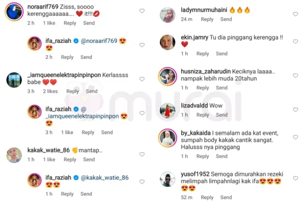Image resolution: width=307 pixels, height=204 pixels.
Task: Like ladymnurmuhaini's fire emoji comment
Action: pyautogui.click(x=295, y=14)
